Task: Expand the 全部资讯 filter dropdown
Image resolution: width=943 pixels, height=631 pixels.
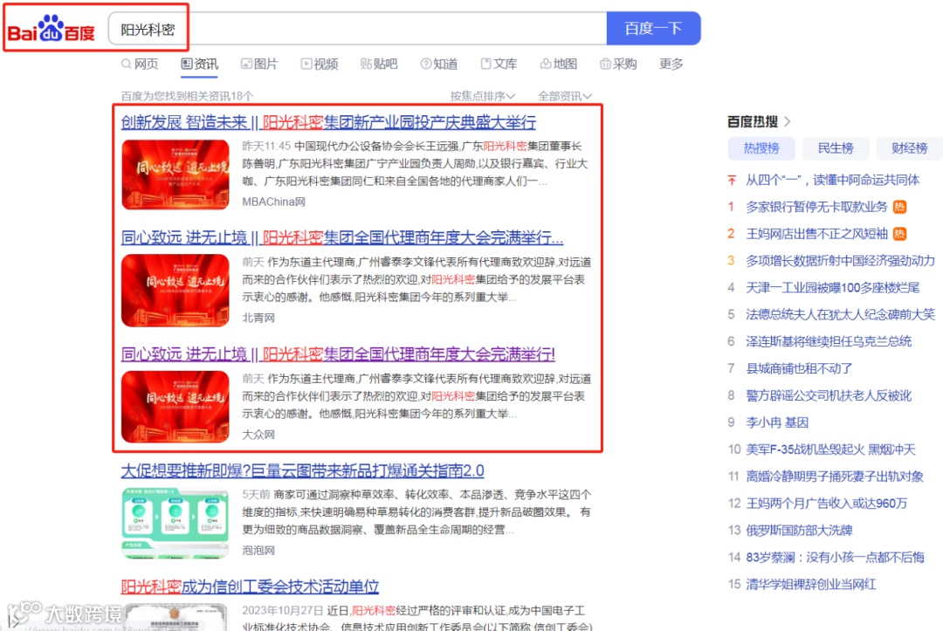Action: tap(565, 96)
